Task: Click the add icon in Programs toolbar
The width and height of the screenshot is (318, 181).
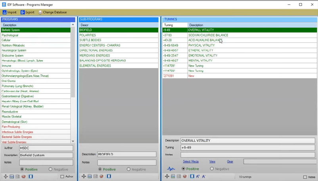Action: click(x=6, y=177)
